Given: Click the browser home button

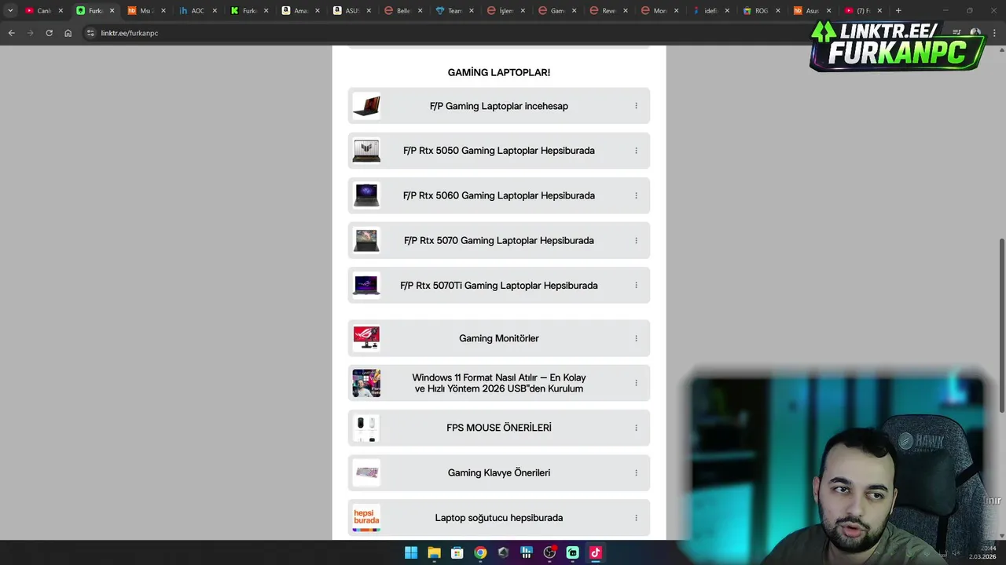Looking at the screenshot, I should tap(68, 33).
